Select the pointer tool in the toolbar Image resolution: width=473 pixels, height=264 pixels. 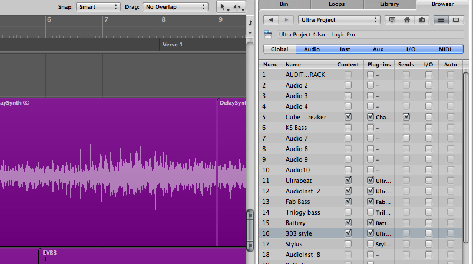tap(223, 7)
